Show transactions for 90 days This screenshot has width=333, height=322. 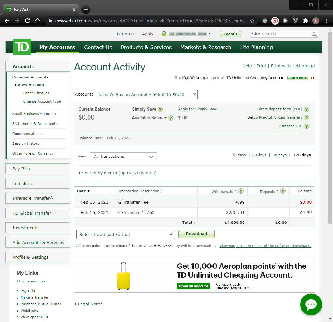pyautogui.click(x=280, y=155)
